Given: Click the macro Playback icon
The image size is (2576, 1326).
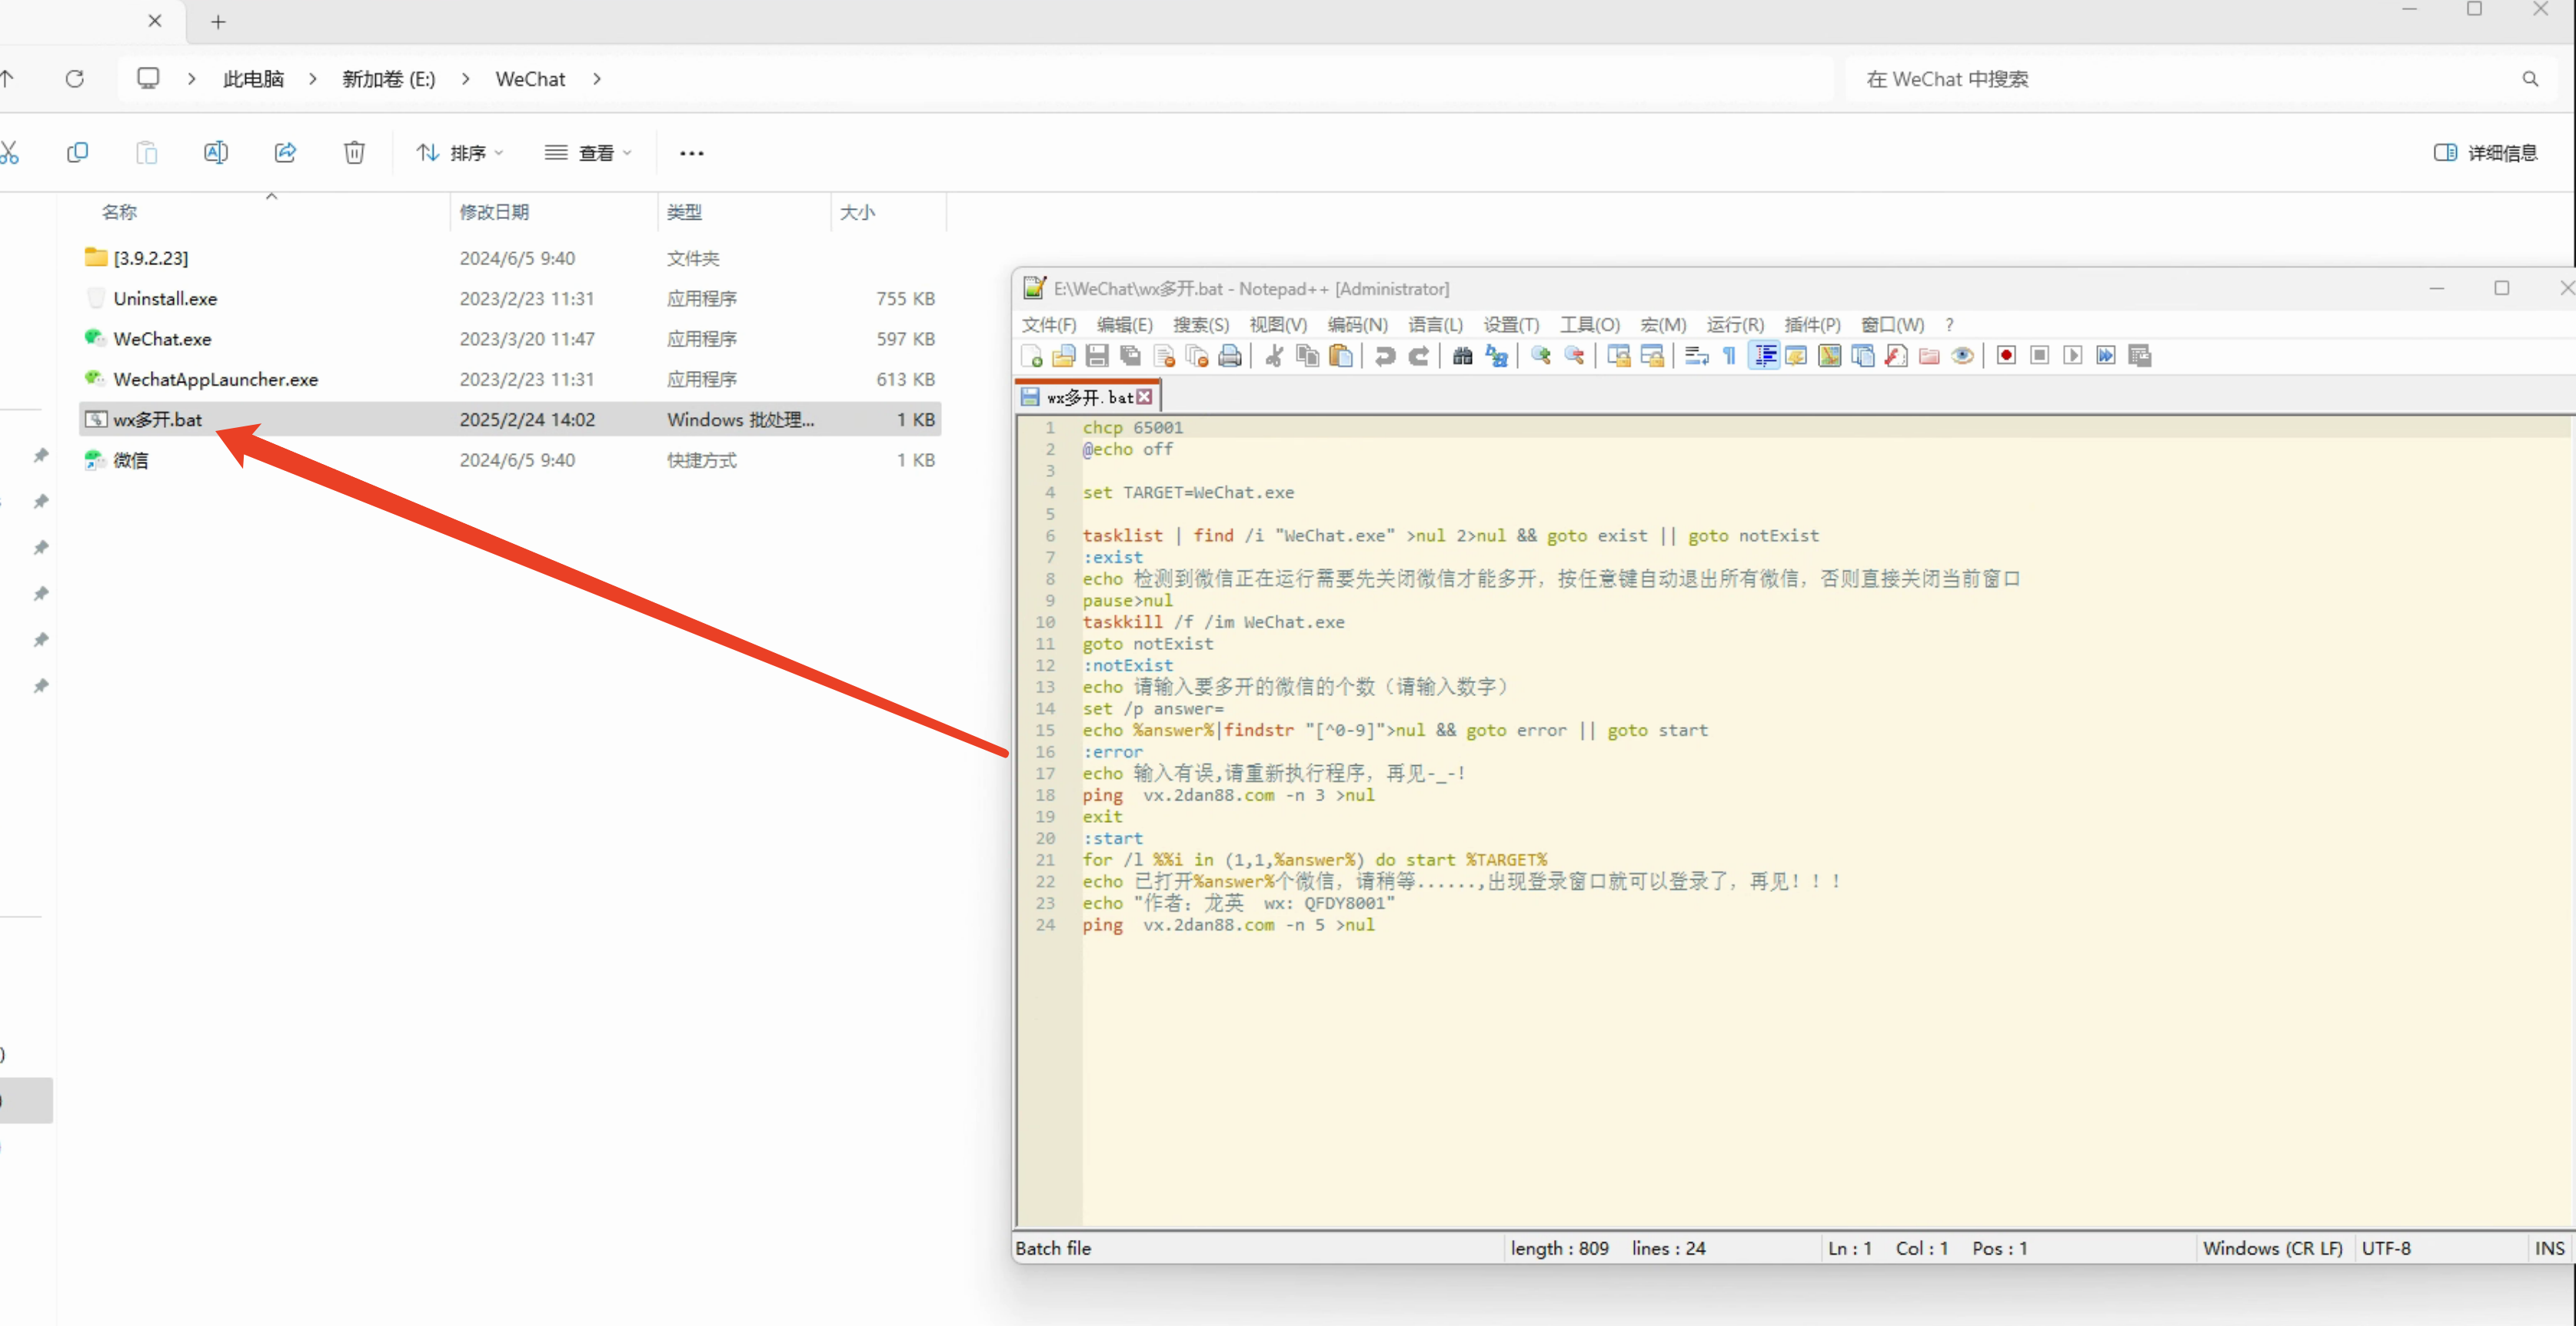Looking at the screenshot, I should 2073,356.
